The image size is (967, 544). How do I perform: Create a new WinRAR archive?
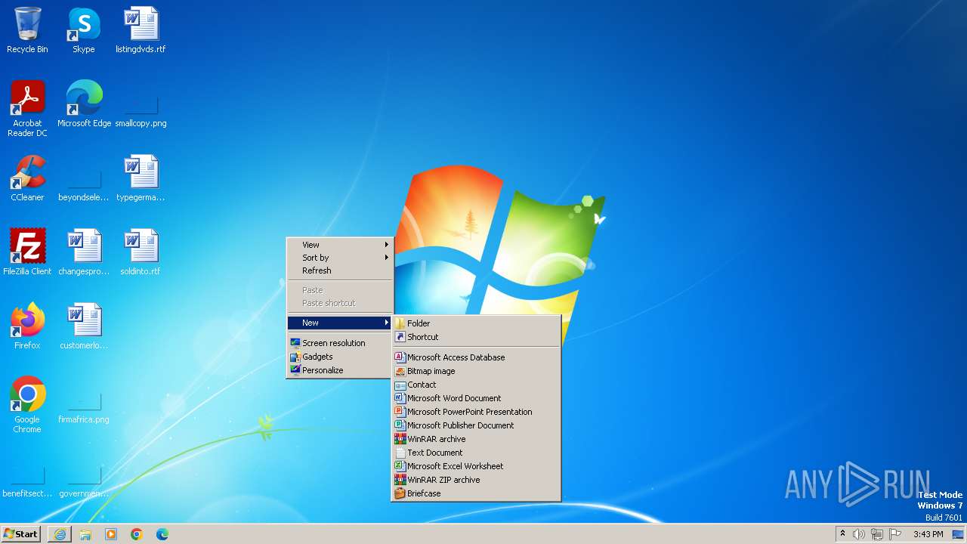pos(476,439)
